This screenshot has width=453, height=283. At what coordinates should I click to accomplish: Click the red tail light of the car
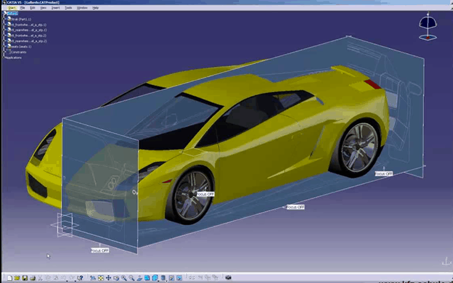coord(373,84)
